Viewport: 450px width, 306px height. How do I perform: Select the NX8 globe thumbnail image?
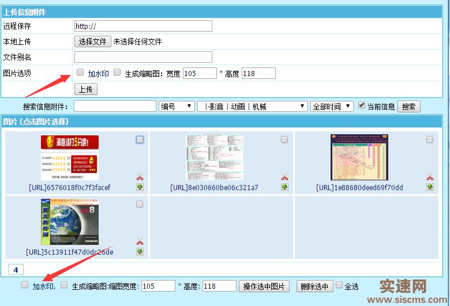(x=70, y=222)
